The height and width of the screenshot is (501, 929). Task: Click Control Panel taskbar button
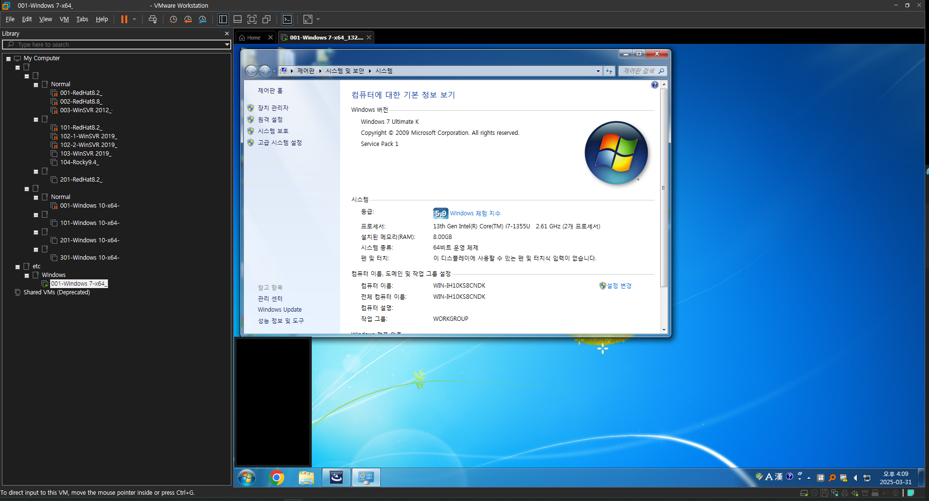[366, 477]
